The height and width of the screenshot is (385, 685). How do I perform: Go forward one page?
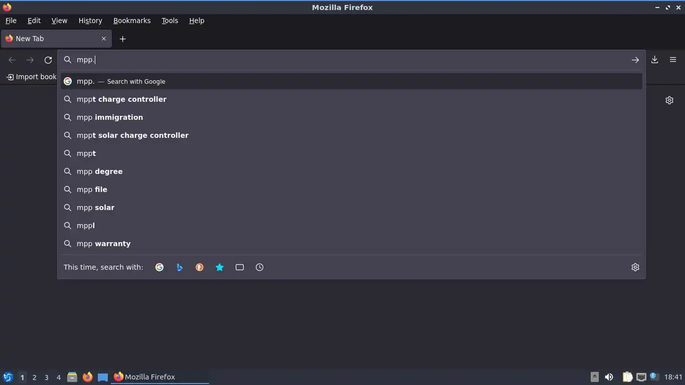[30, 60]
